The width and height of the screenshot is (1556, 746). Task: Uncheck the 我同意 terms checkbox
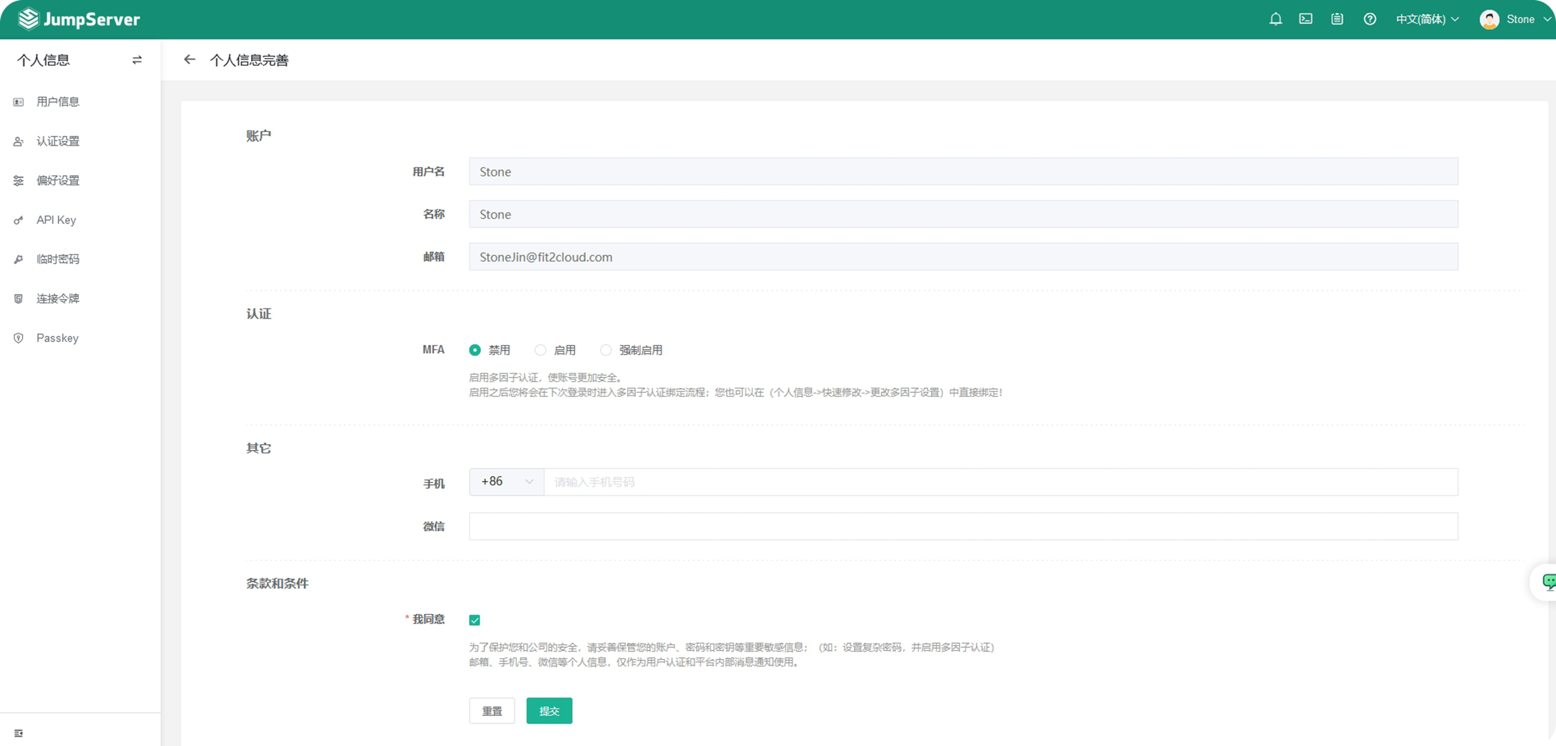pyautogui.click(x=475, y=620)
